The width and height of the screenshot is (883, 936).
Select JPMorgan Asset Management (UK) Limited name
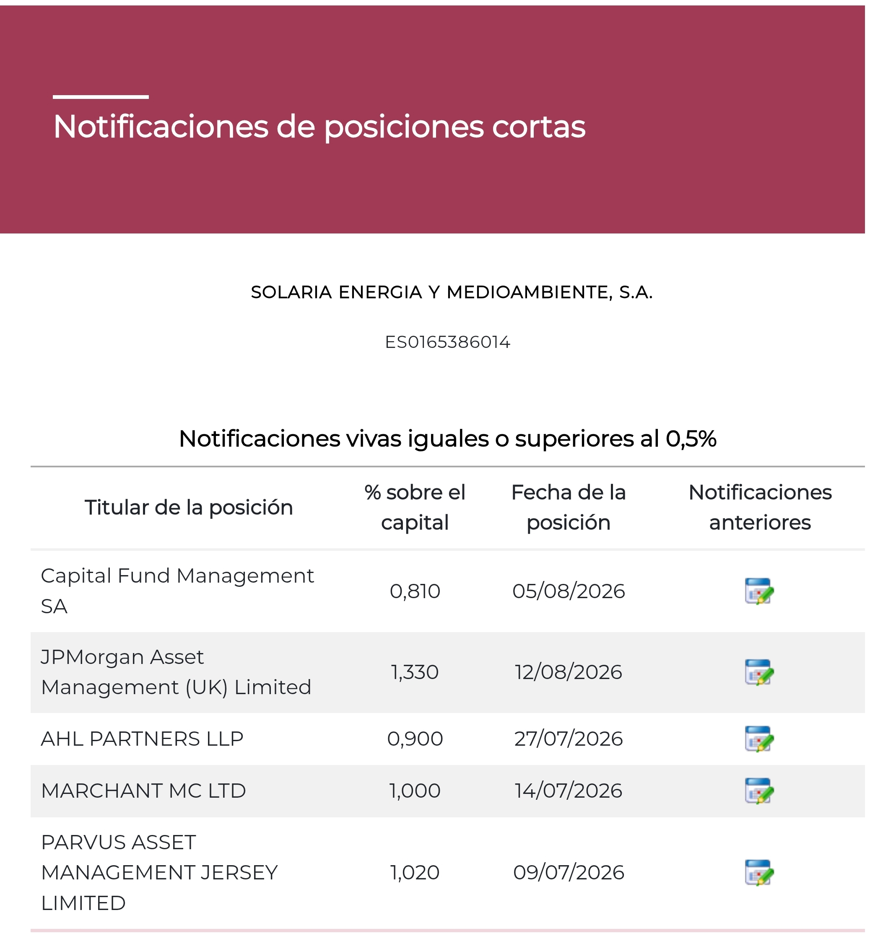(x=176, y=672)
